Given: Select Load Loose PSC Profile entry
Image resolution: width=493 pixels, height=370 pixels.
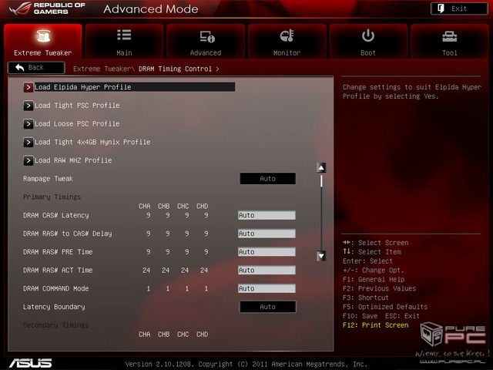Looking at the screenshot, I should pyautogui.click(x=77, y=123).
